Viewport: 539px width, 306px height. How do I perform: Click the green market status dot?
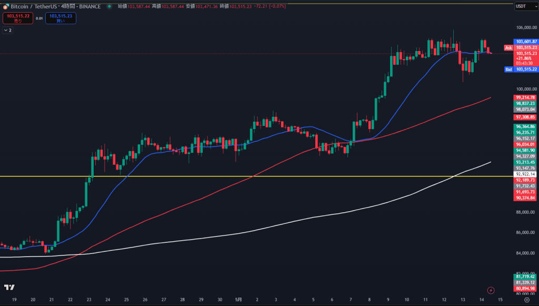tap(109, 6)
